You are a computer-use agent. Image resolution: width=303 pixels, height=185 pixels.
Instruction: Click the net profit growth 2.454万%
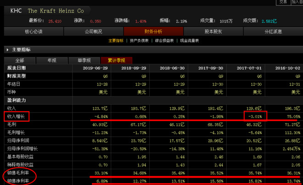pyautogui.click(x=292, y=149)
